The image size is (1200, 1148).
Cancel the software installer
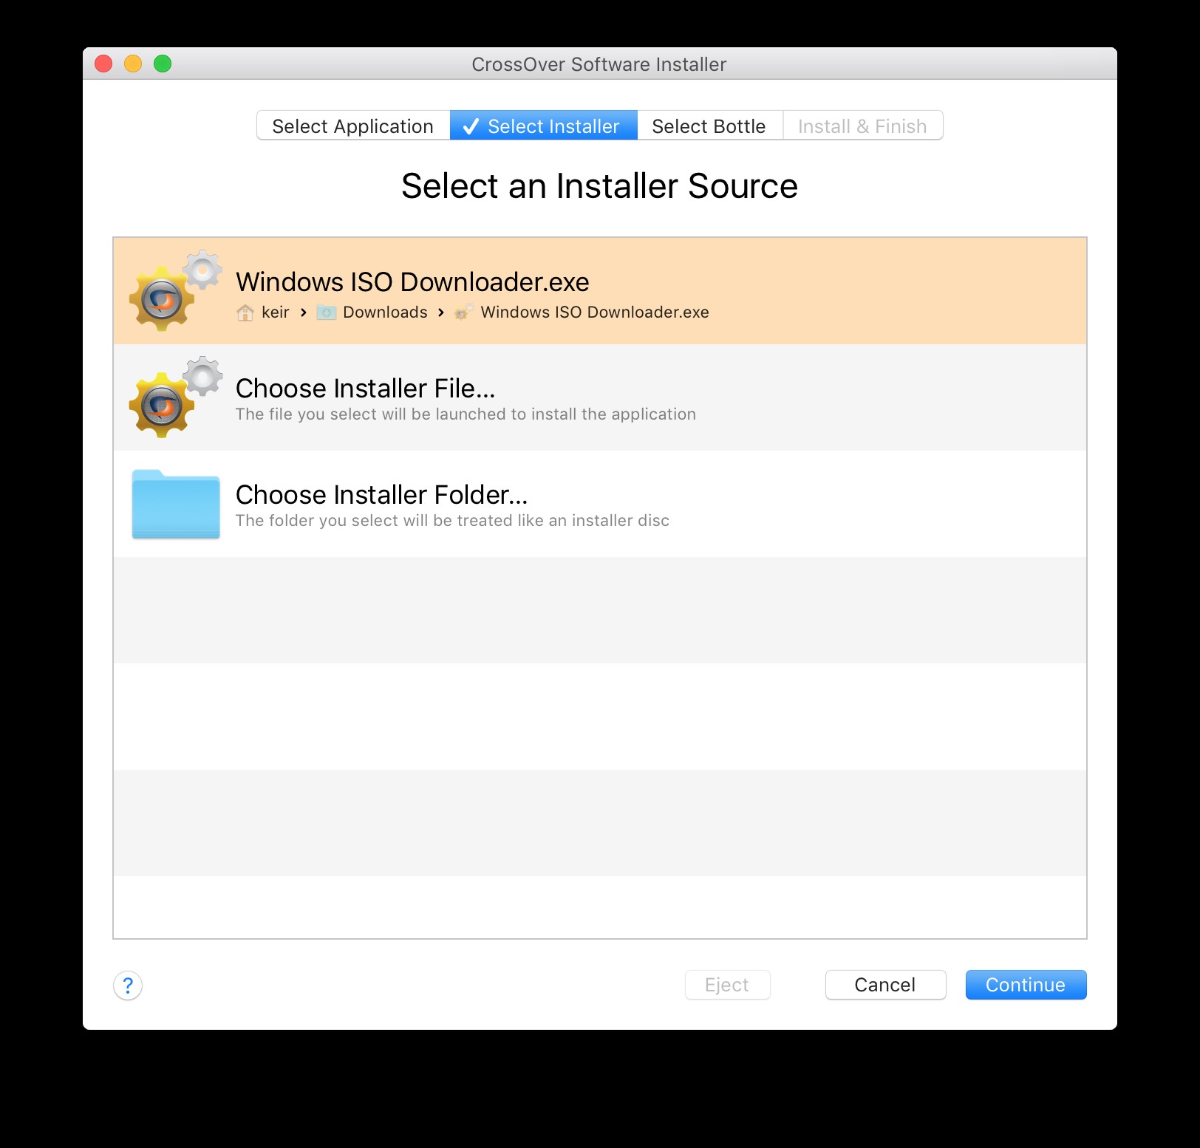pyautogui.click(x=884, y=985)
